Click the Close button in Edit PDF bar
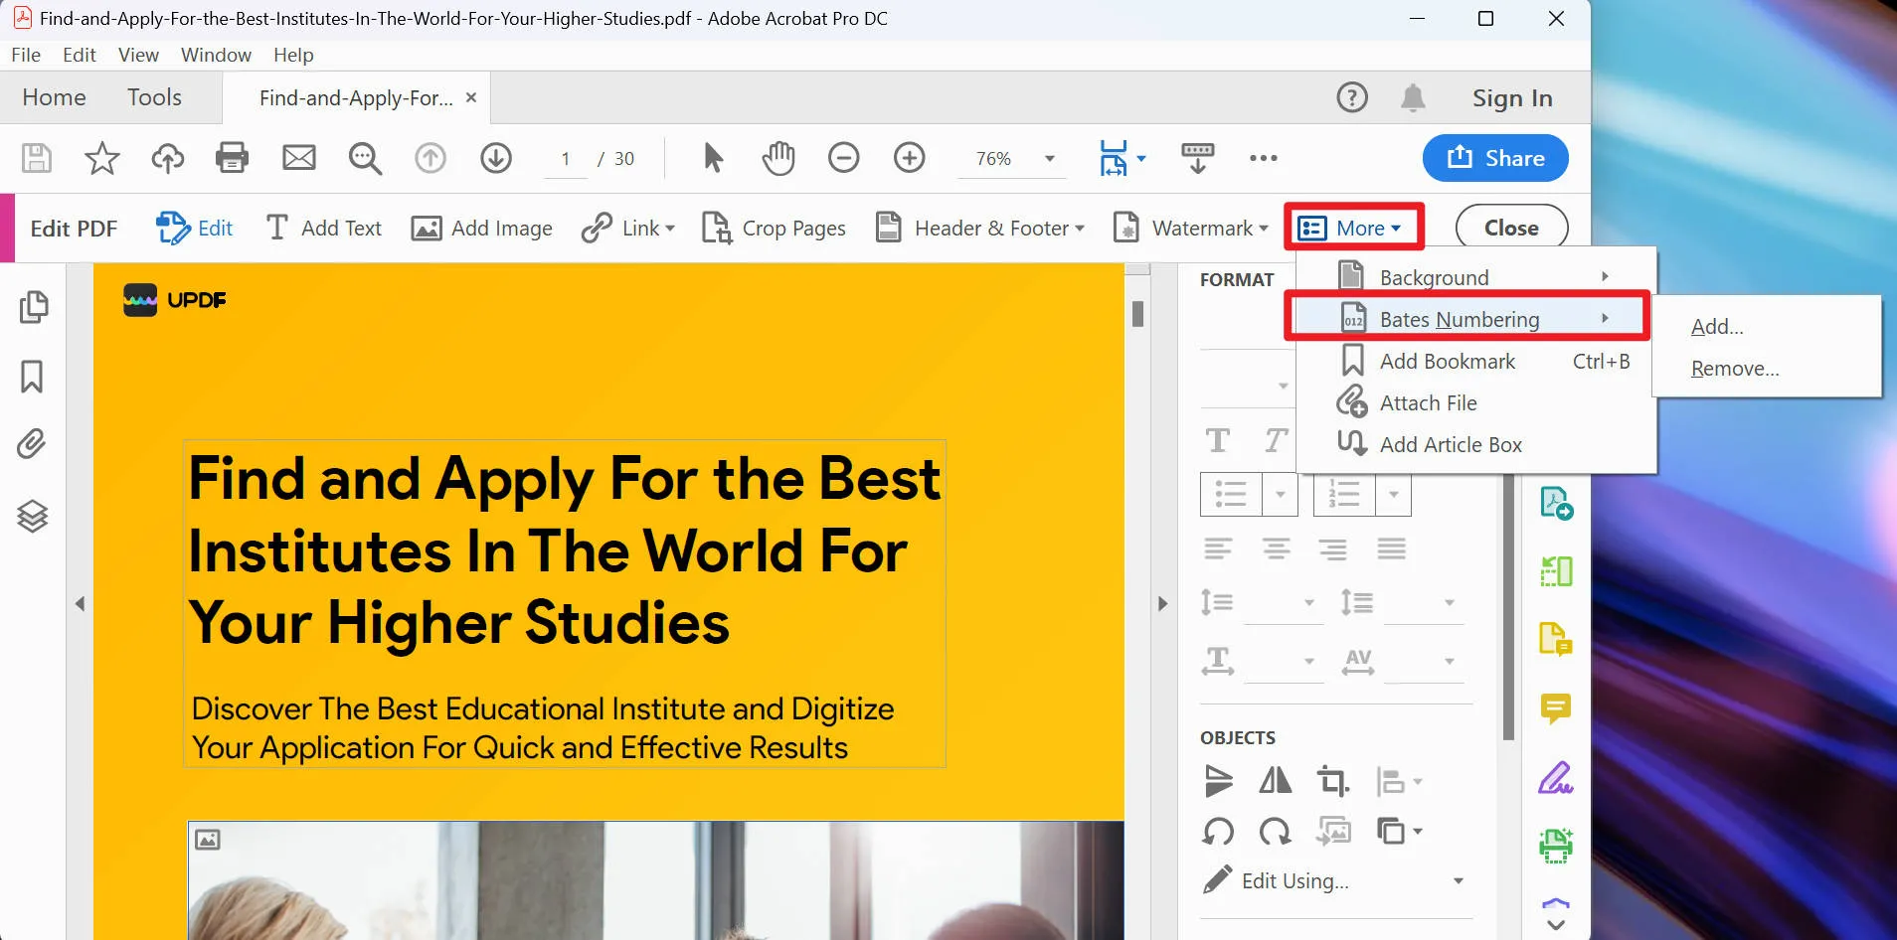Image resolution: width=1897 pixels, height=940 pixels. (1511, 229)
